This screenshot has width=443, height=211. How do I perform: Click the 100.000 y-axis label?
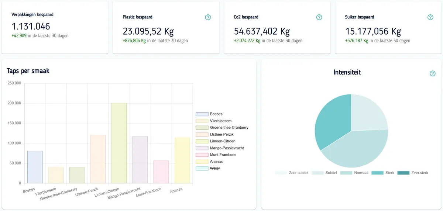coord(14,143)
